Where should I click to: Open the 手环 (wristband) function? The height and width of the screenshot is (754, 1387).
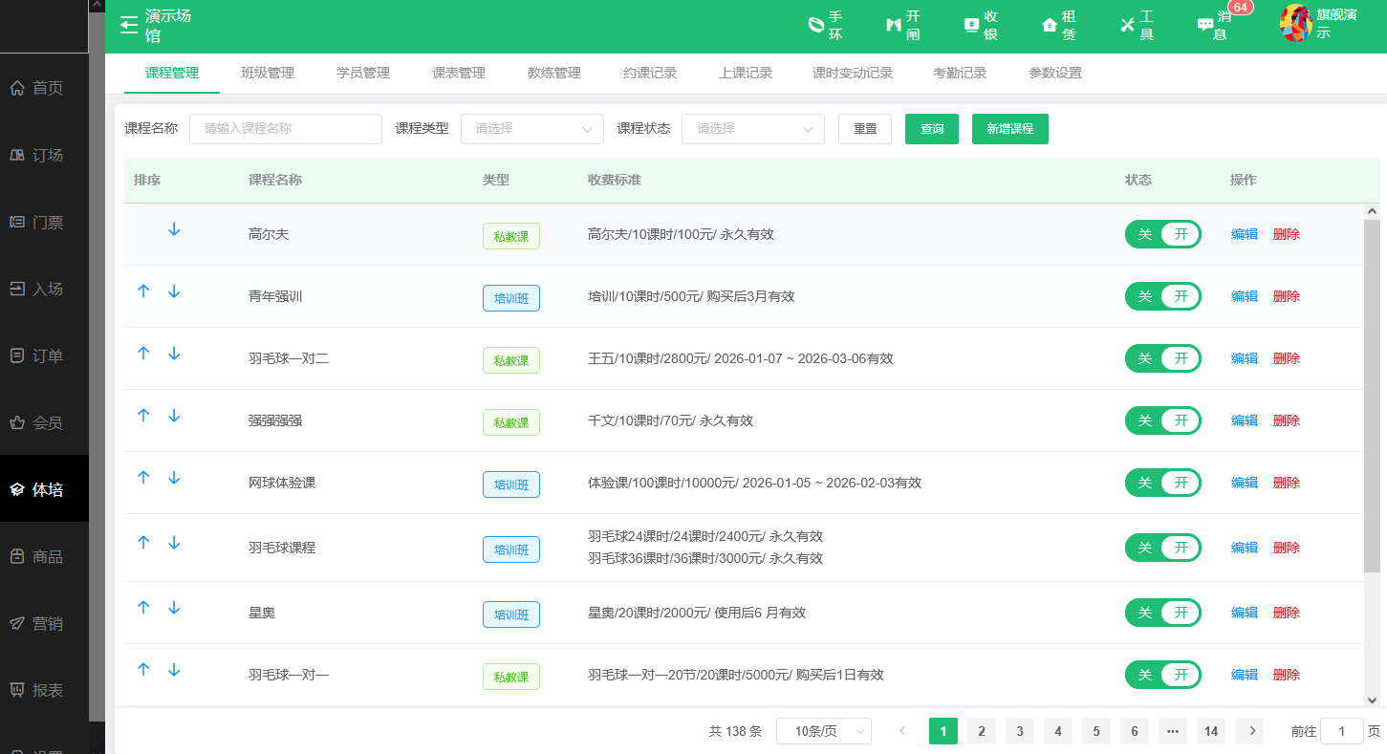pyautogui.click(x=824, y=26)
